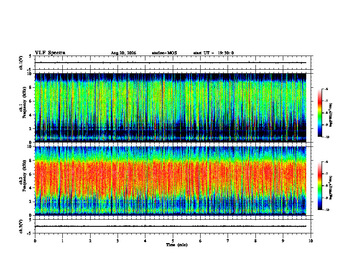The image size is (350, 270).
Task: Click the ch.1(V) waveform axis label
Action: click(21, 63)
